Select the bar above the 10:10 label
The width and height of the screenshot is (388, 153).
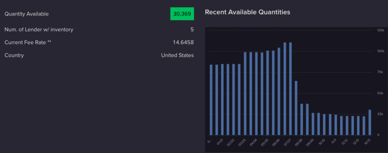(324, 125)
